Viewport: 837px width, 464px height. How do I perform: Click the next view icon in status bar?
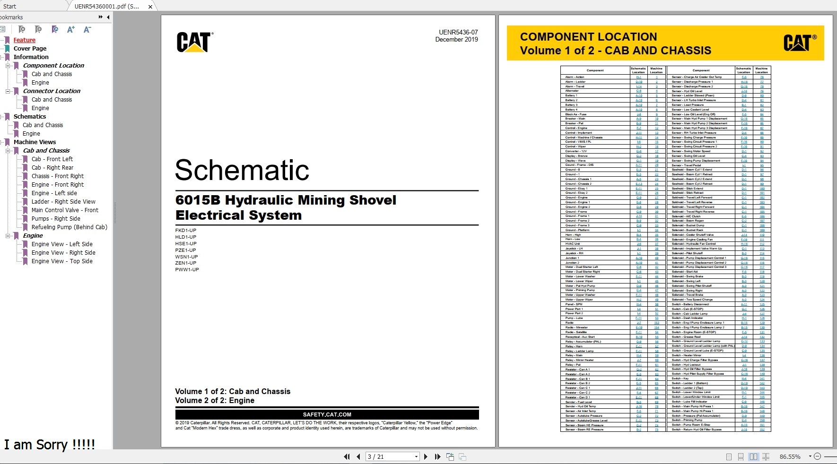point(462,456)
